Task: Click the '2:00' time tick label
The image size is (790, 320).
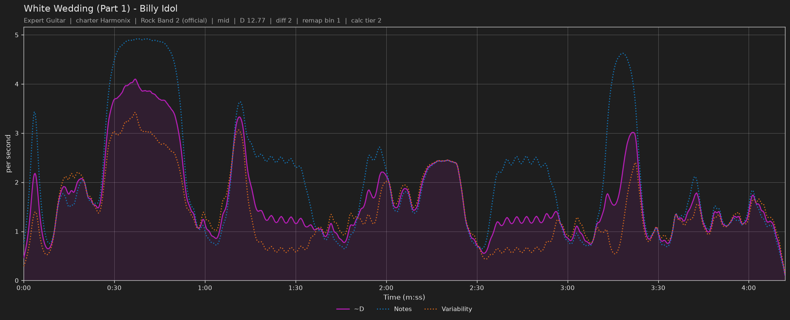Action: [x=386, y=288]
